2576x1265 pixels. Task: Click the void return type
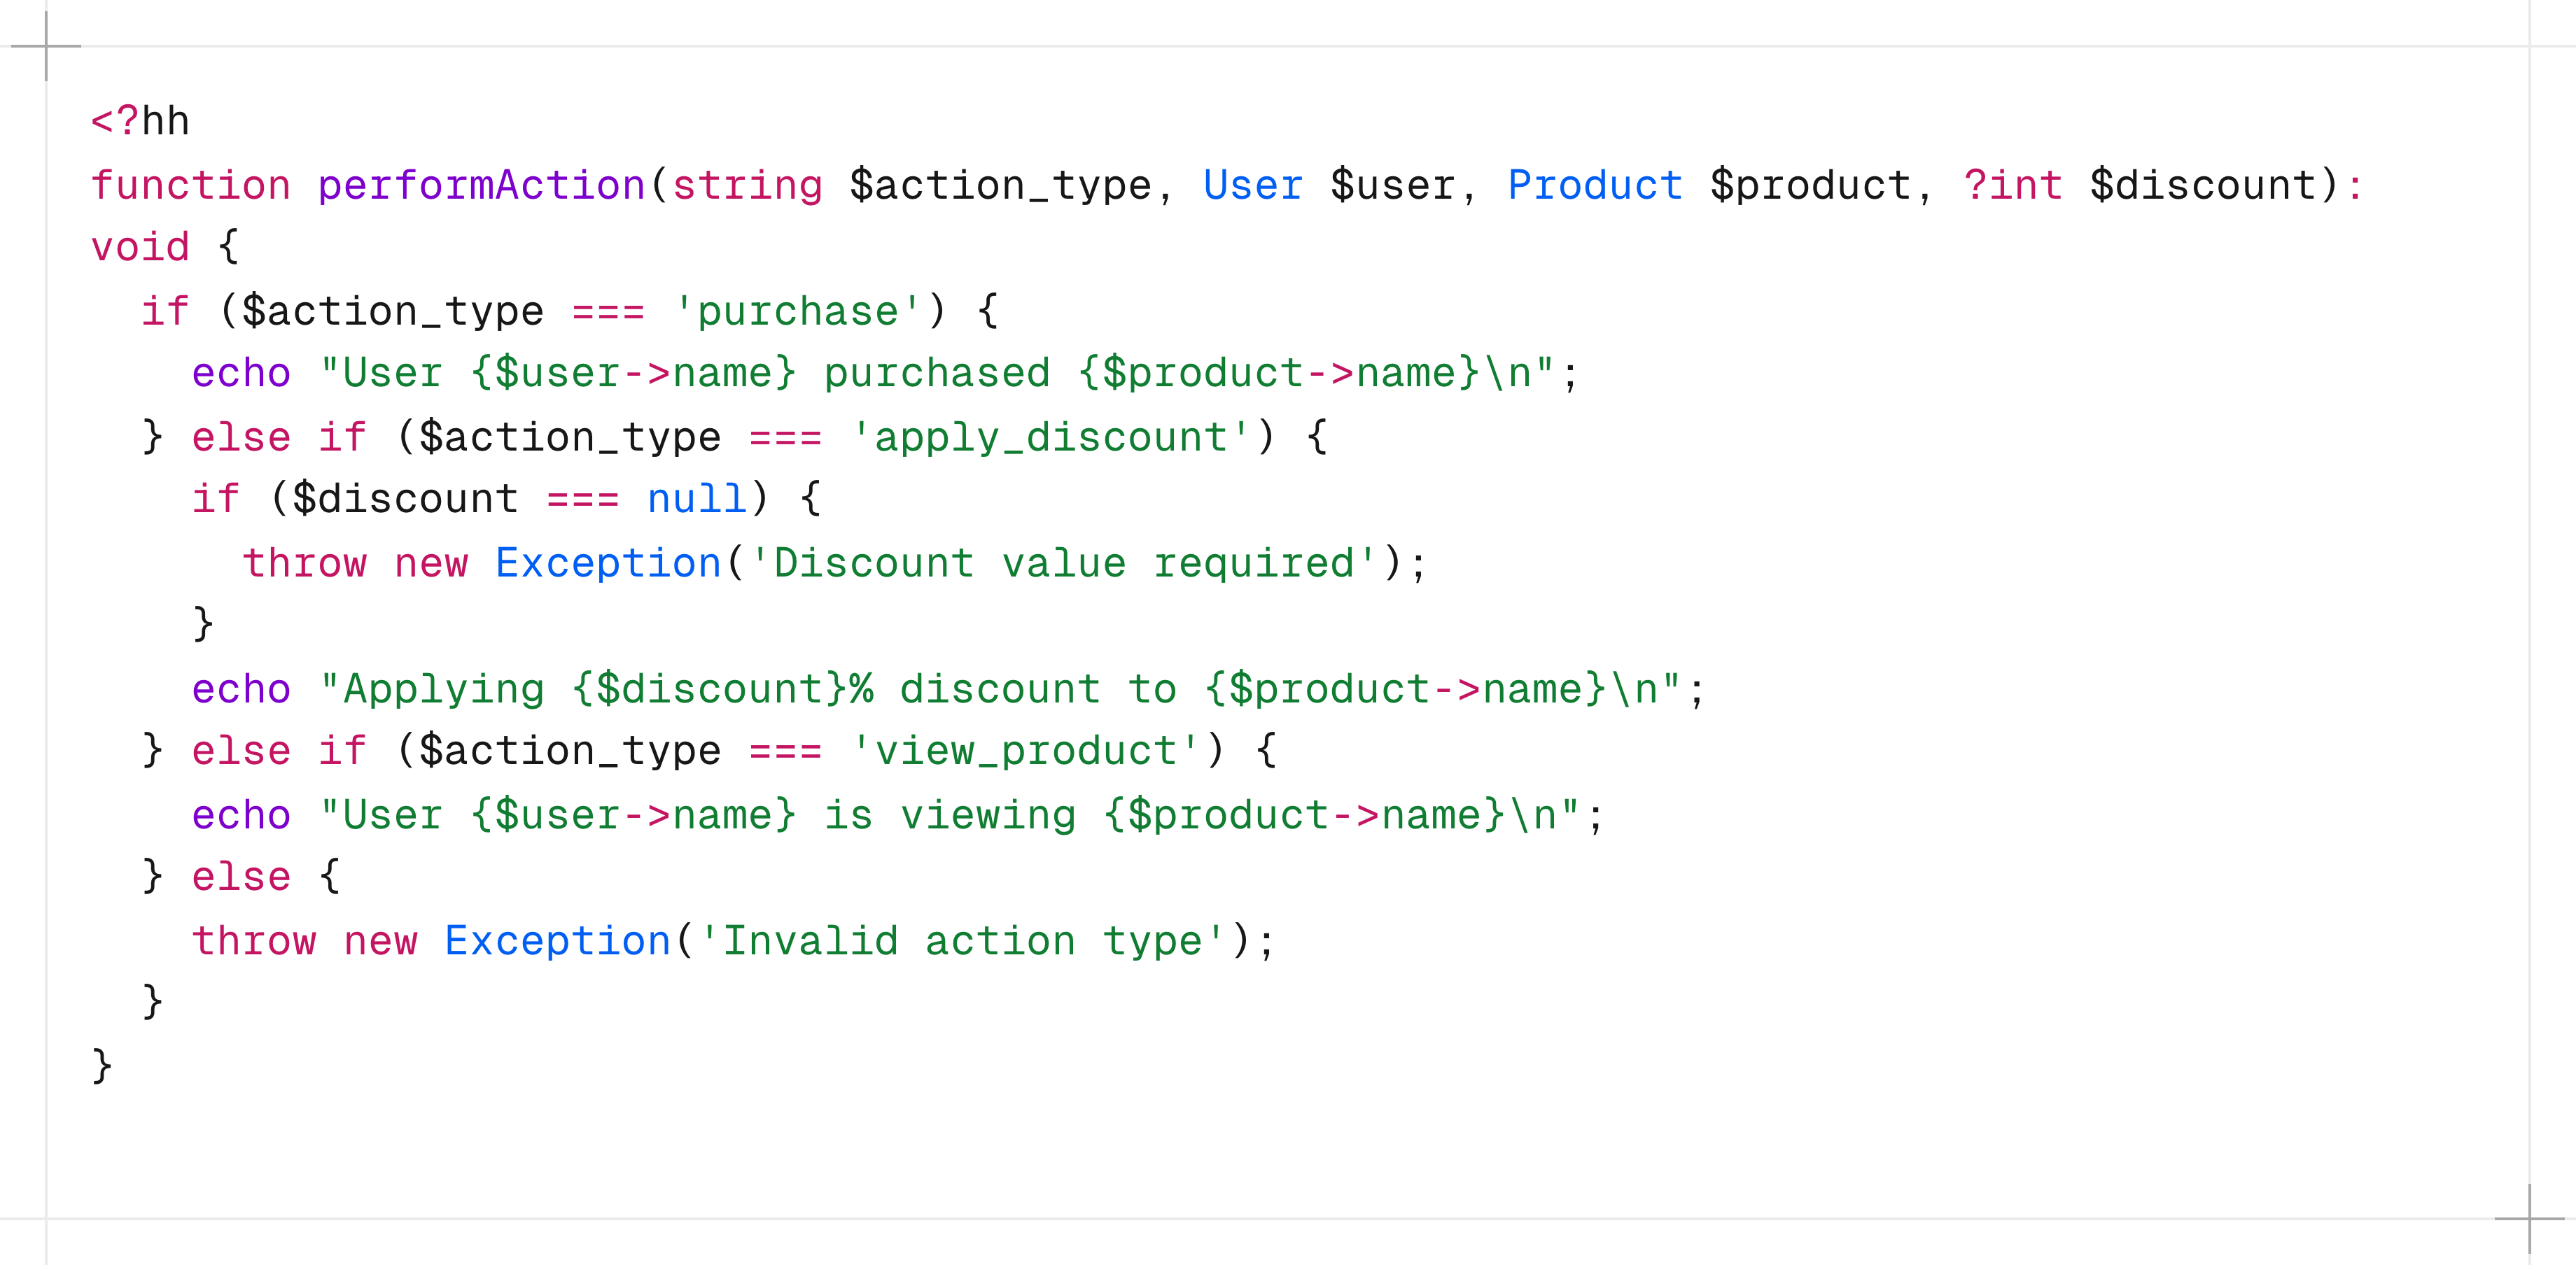coord(140,247)
